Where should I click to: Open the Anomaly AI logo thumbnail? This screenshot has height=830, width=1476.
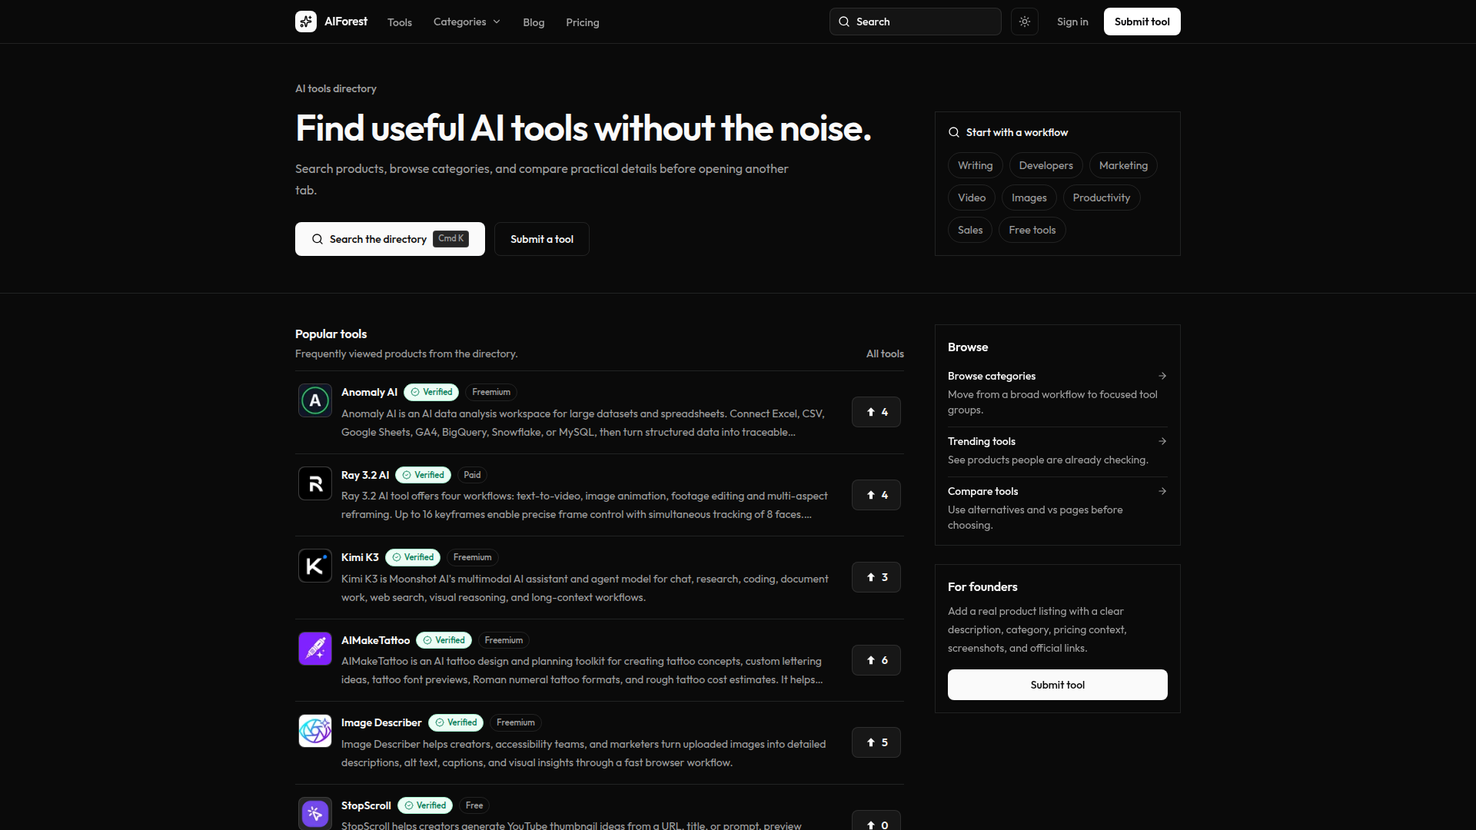pos(315,400)
